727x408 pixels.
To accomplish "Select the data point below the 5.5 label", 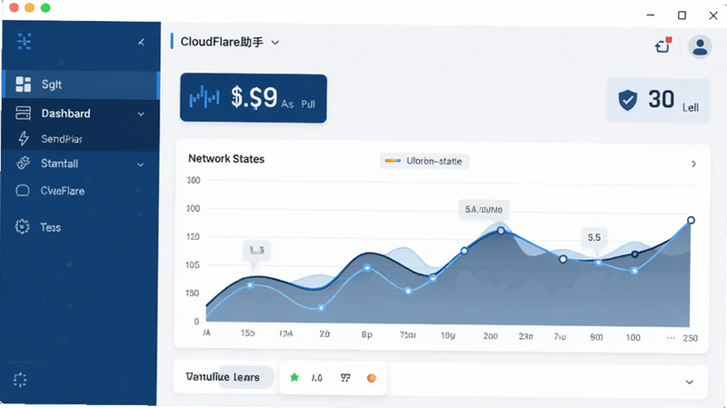I will (x=599, y=263).
